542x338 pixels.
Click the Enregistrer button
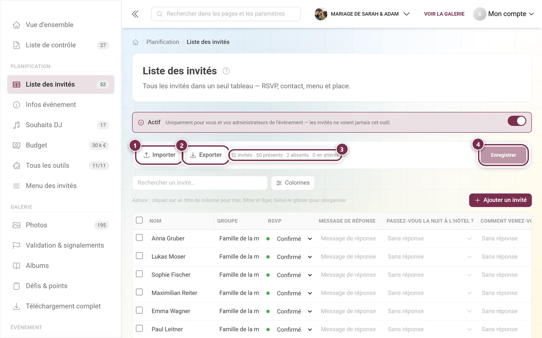(503, 155)
